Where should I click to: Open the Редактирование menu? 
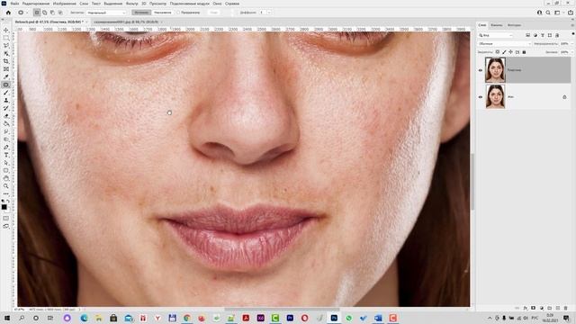pos(36,4)
